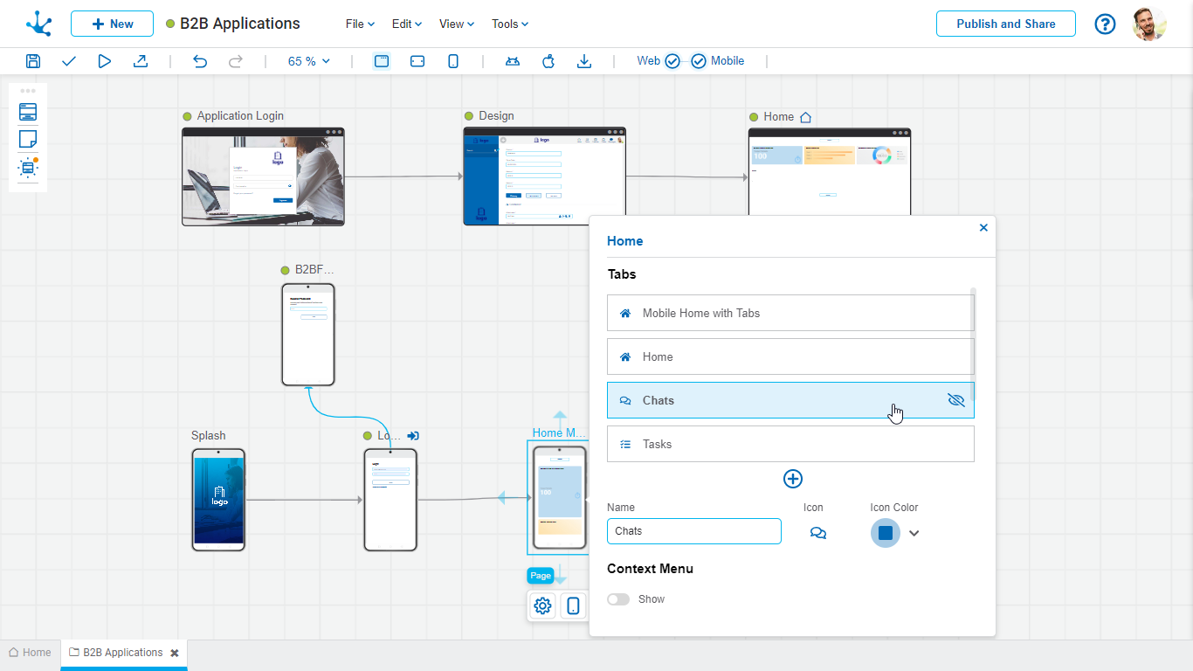Add a new tab with the plus icon
1193x671 pixels.
[x=792, y=479]
